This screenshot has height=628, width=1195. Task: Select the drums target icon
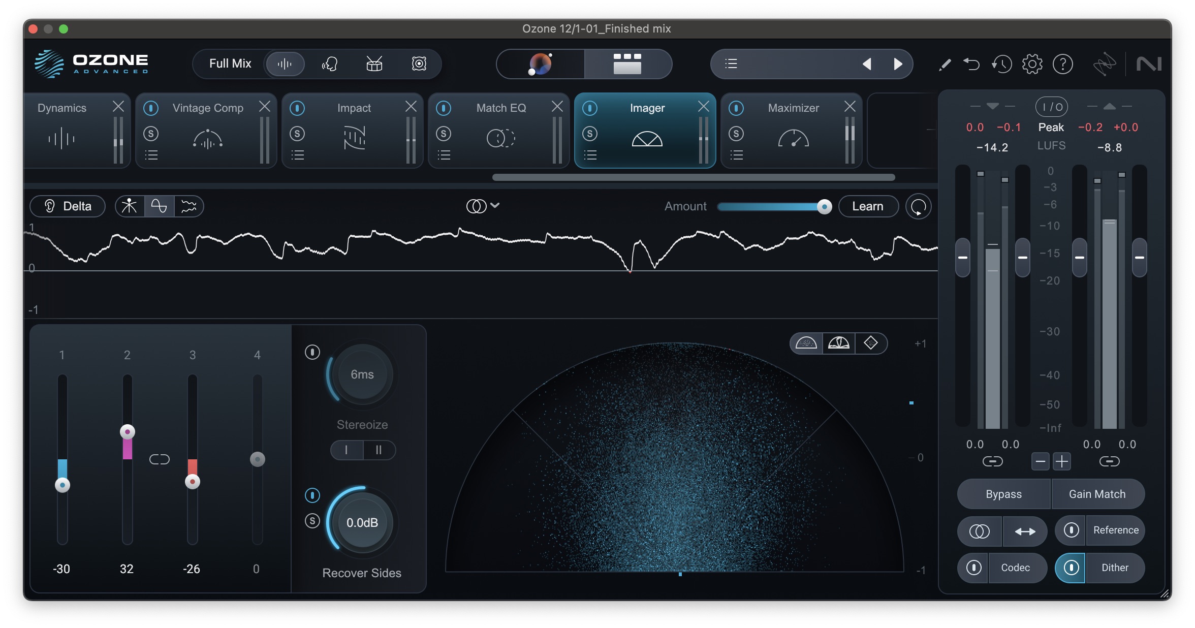pyautogui.click(x=374, y=64)
